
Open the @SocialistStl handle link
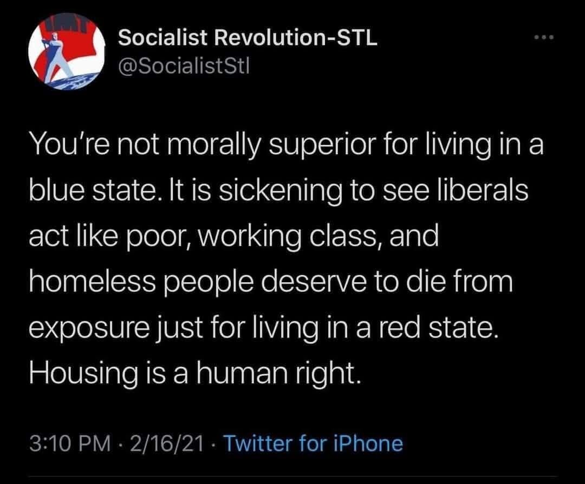[x=181, y=67]
